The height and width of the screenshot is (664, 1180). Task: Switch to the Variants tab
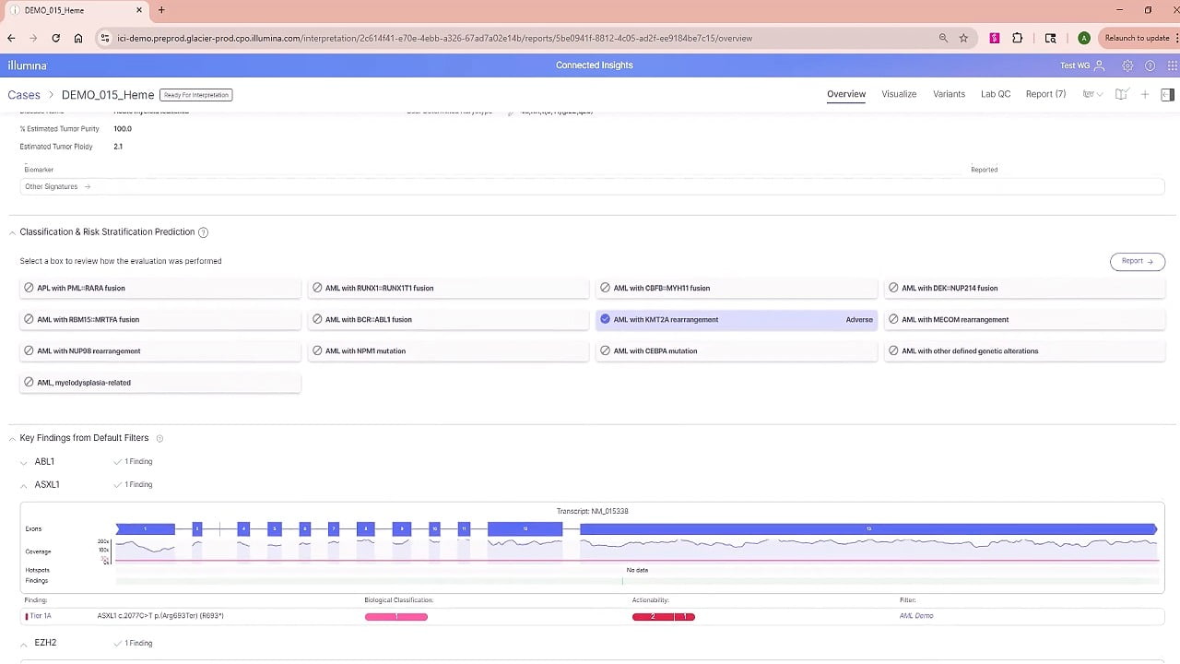[x=949, y=94]
